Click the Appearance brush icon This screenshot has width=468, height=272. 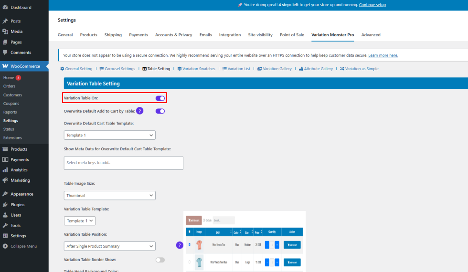click(5, 194)
